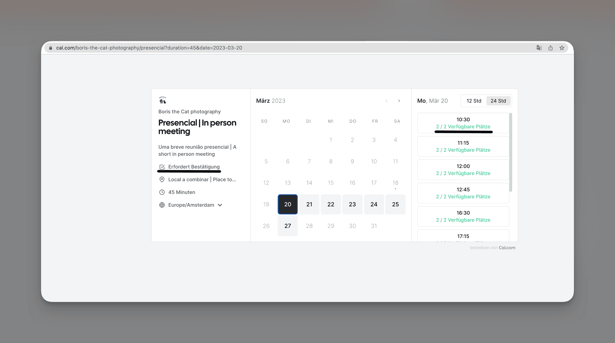This screenshot has height=343, width=615.
Task: Click the location pin icon
Action: [162, 180]
